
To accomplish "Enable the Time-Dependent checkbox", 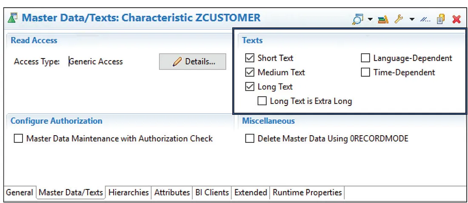I will 365,72.
